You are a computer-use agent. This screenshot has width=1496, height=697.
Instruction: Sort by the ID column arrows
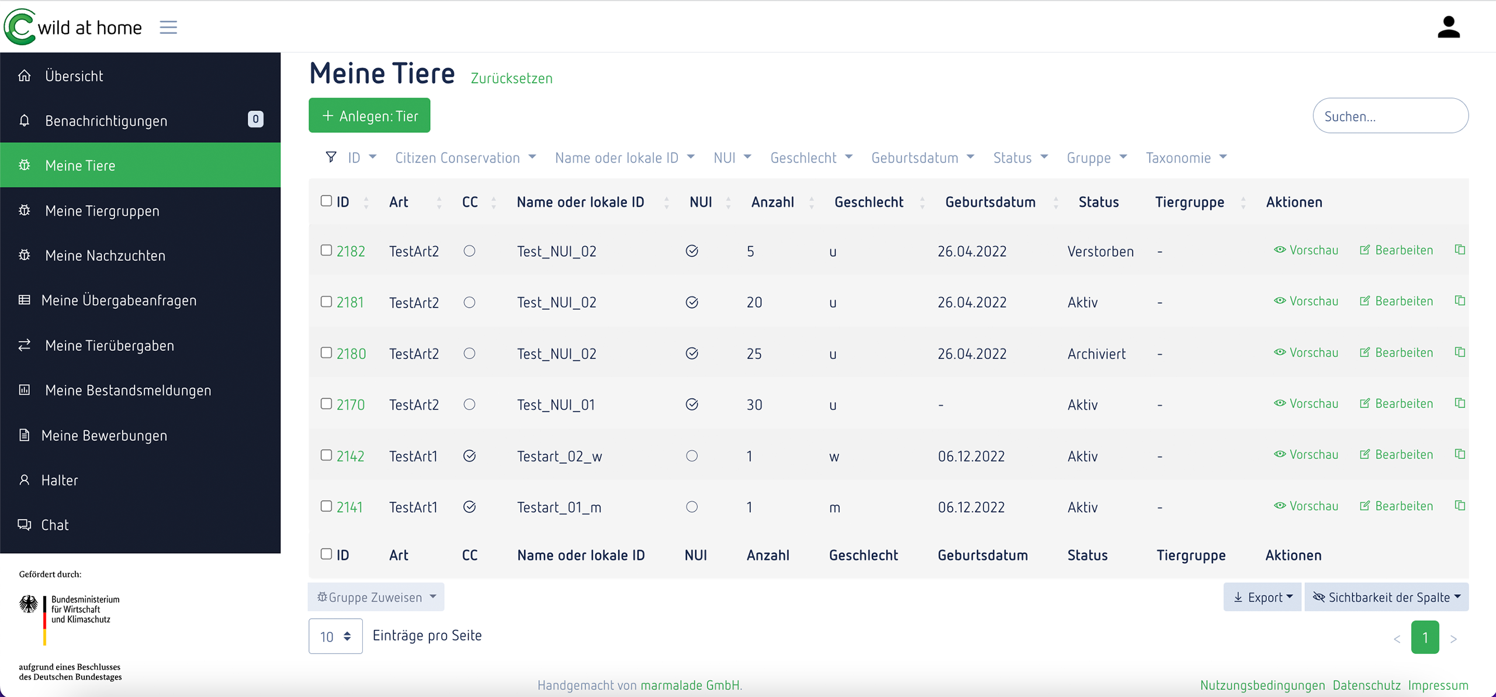click(366, 202)
